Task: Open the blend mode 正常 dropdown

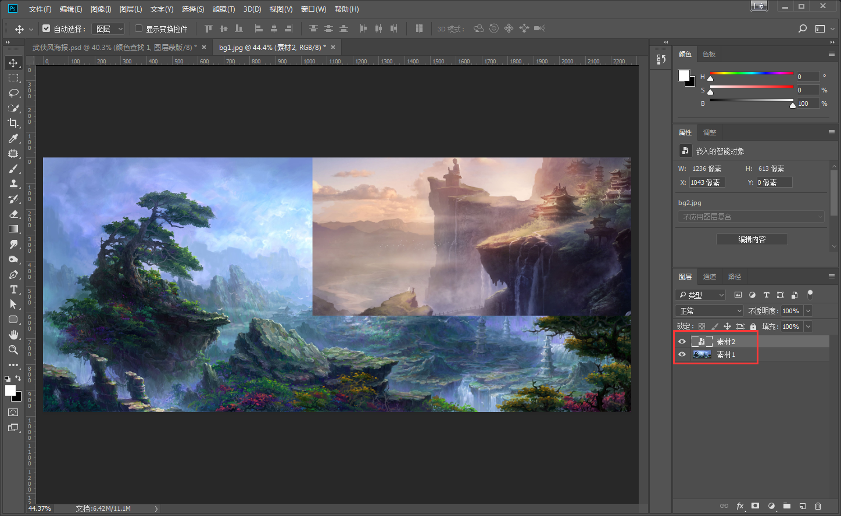Action: click(709, 311)
